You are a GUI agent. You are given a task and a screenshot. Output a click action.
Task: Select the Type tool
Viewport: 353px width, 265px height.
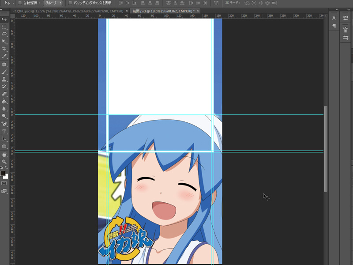(x=4, y=132)
